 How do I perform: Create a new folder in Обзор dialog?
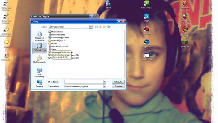(104, 27)
